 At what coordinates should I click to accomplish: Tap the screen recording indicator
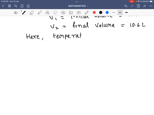click(x=132, y=1)
